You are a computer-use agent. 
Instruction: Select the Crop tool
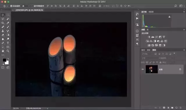(x=3, y=23)
